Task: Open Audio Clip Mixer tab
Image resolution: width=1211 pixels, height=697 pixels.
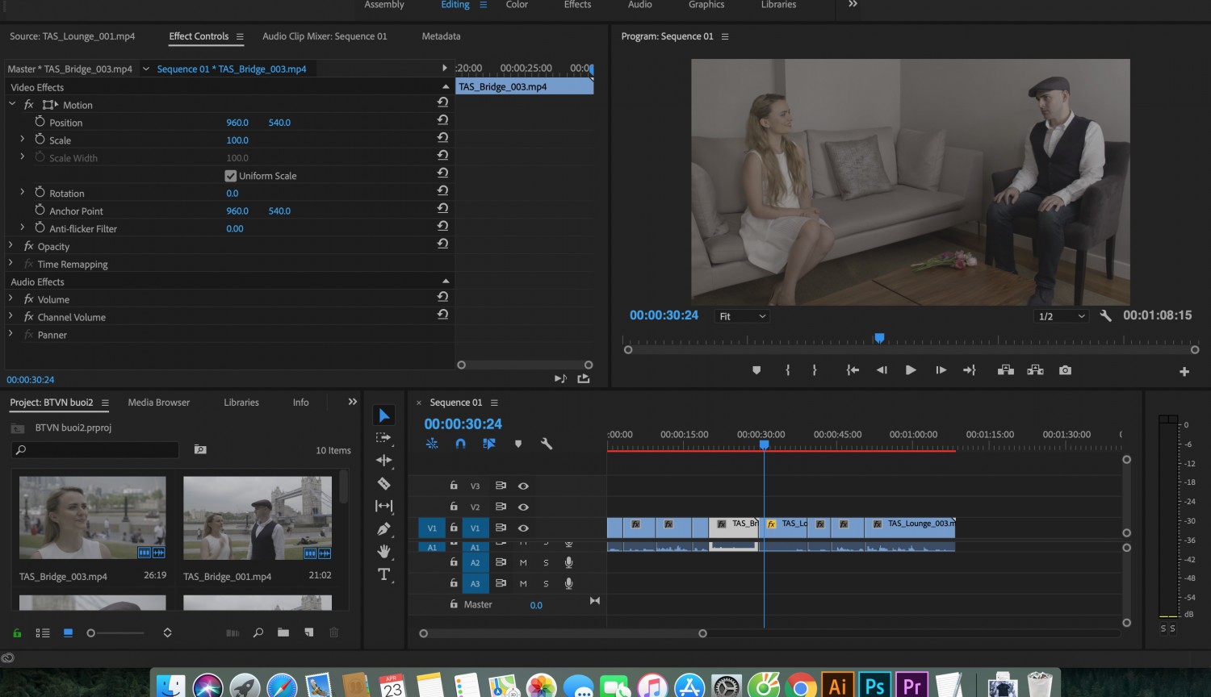Action: click(325, 36)
